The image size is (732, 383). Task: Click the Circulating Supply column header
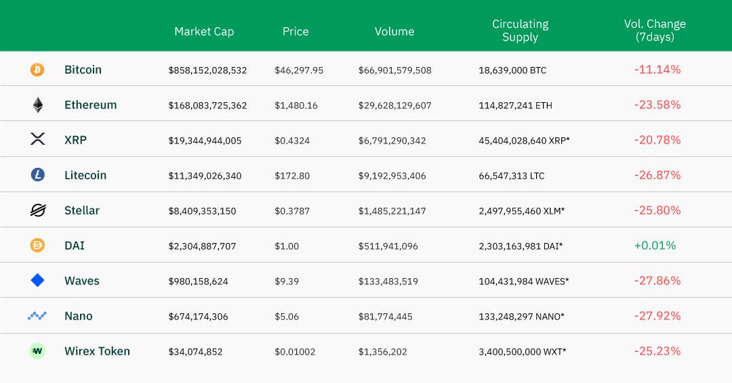[520, 30]
